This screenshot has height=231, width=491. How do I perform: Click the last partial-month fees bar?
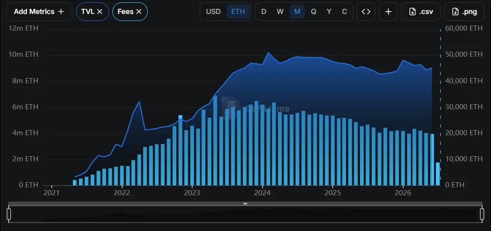click(438, 174)
